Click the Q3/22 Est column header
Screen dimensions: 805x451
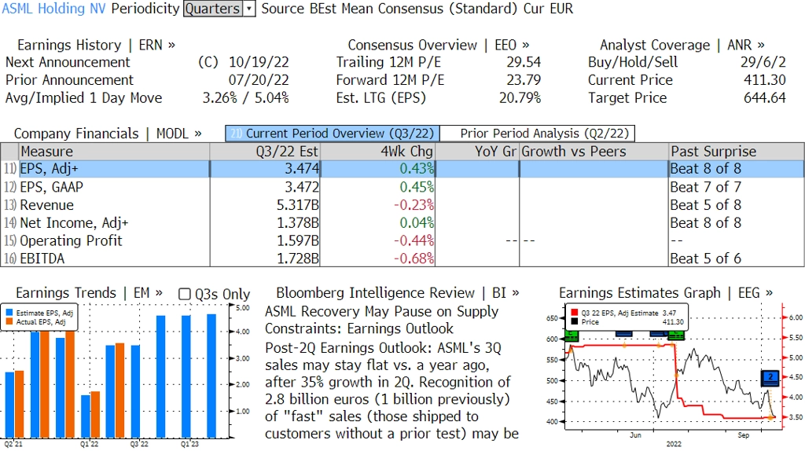265,152
